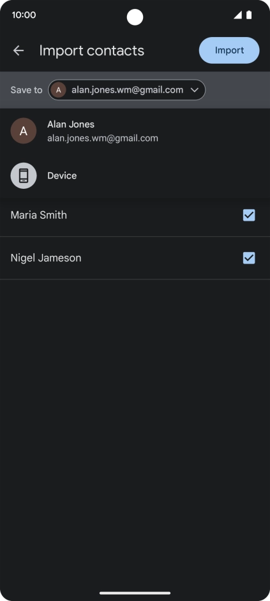Viewport: 270px width, 601px height.
Task: Tap alan.jones.wm@gmail.com under Alan Jones
Action: pos(102,138)
